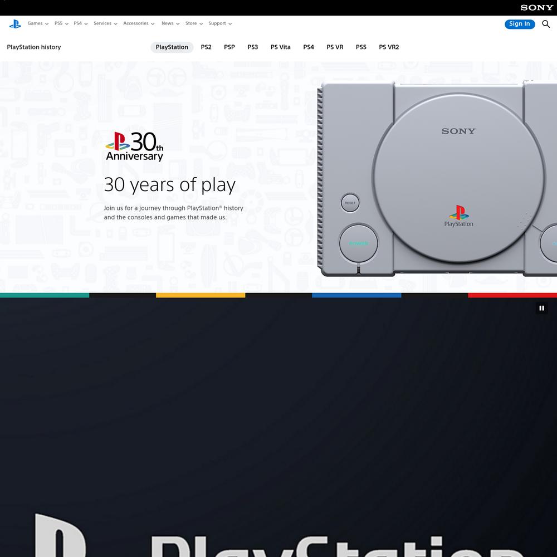
Task: Select the PS VR2 history tab
Action: (389, 47)
